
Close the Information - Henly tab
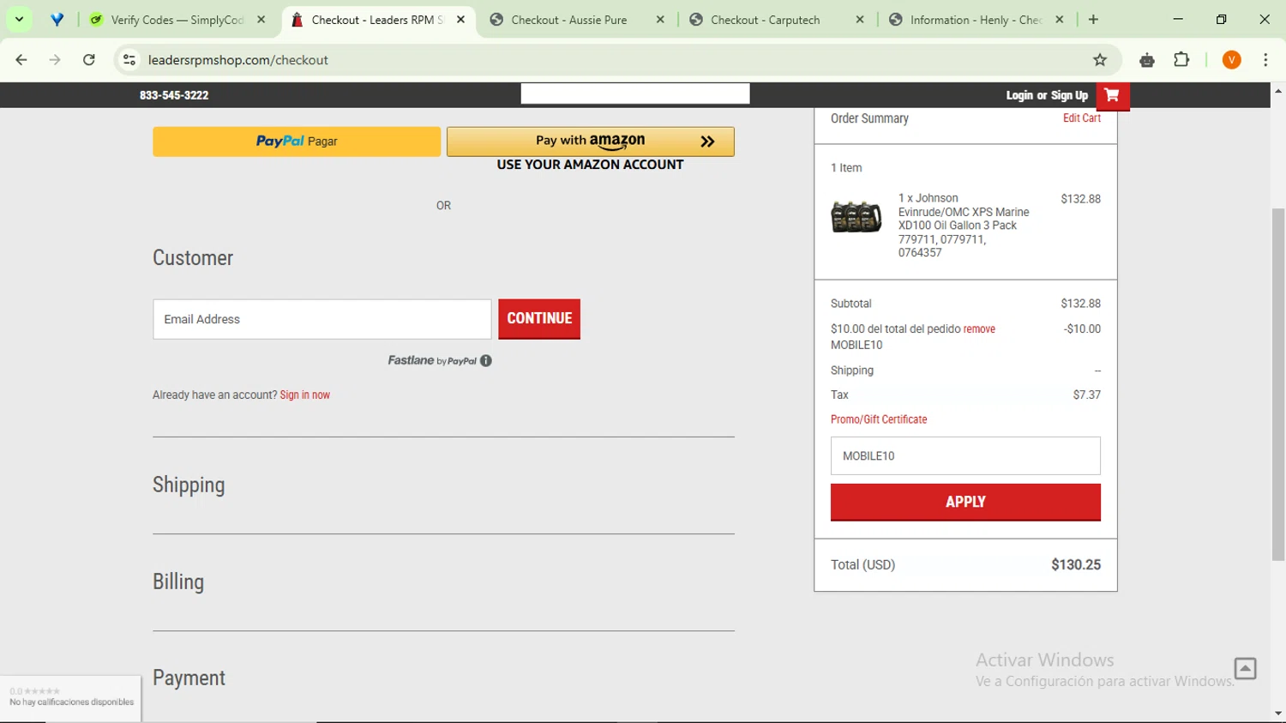(1060, 20)
